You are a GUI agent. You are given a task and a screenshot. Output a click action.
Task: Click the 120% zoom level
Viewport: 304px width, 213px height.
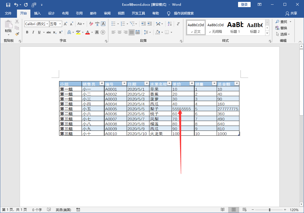coord(294,210)
